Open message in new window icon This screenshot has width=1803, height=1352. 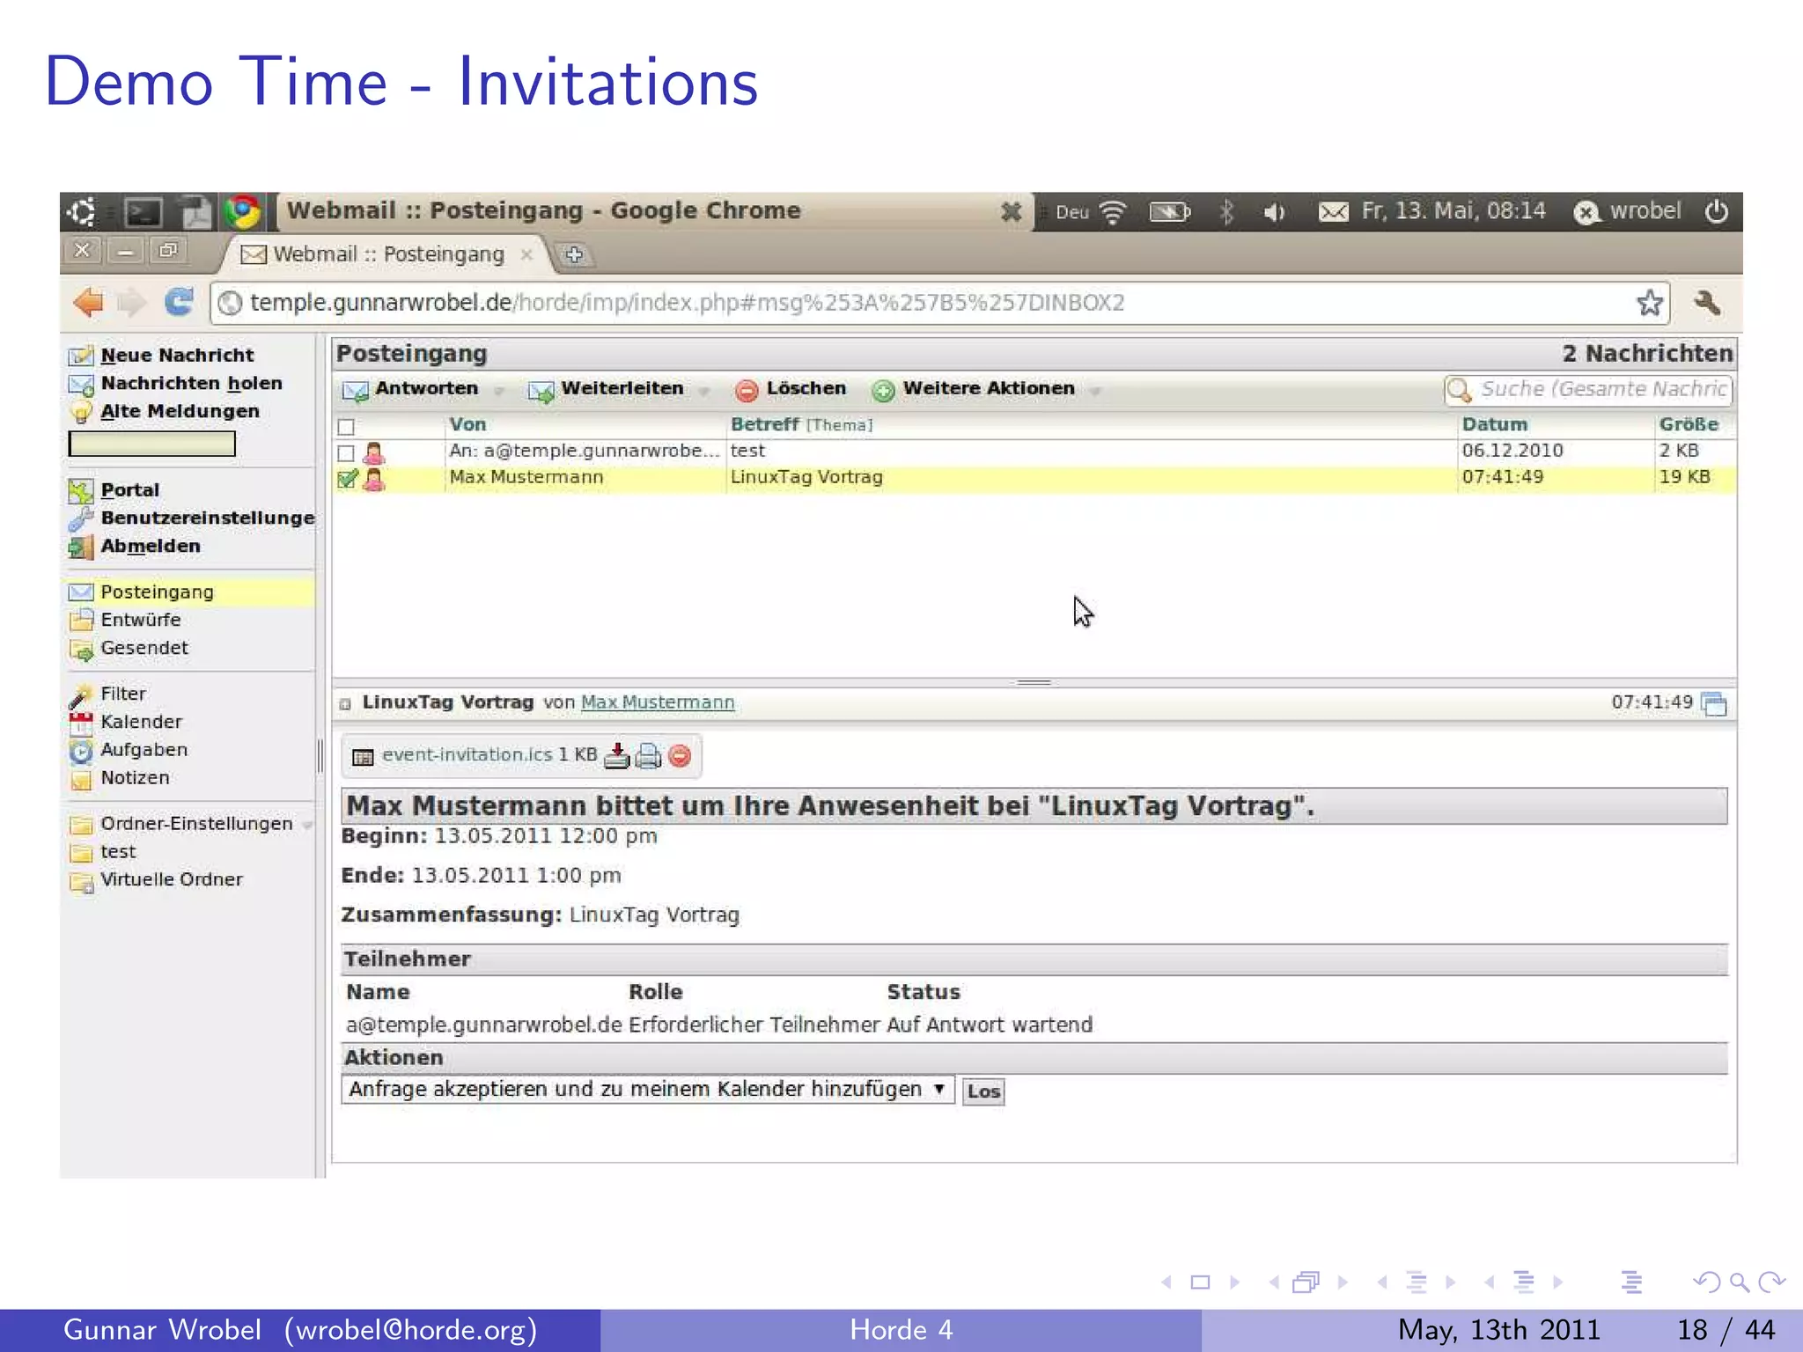pyautogui.click(x=1714, y=703)
